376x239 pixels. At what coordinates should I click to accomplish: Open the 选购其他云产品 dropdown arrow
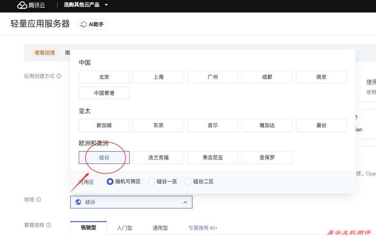(x=106, y=5)
